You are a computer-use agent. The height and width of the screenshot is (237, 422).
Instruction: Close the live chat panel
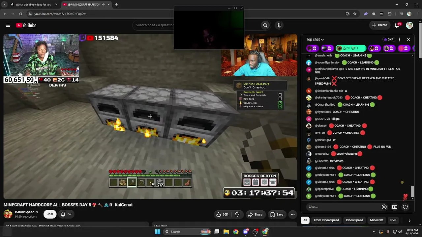408,39
